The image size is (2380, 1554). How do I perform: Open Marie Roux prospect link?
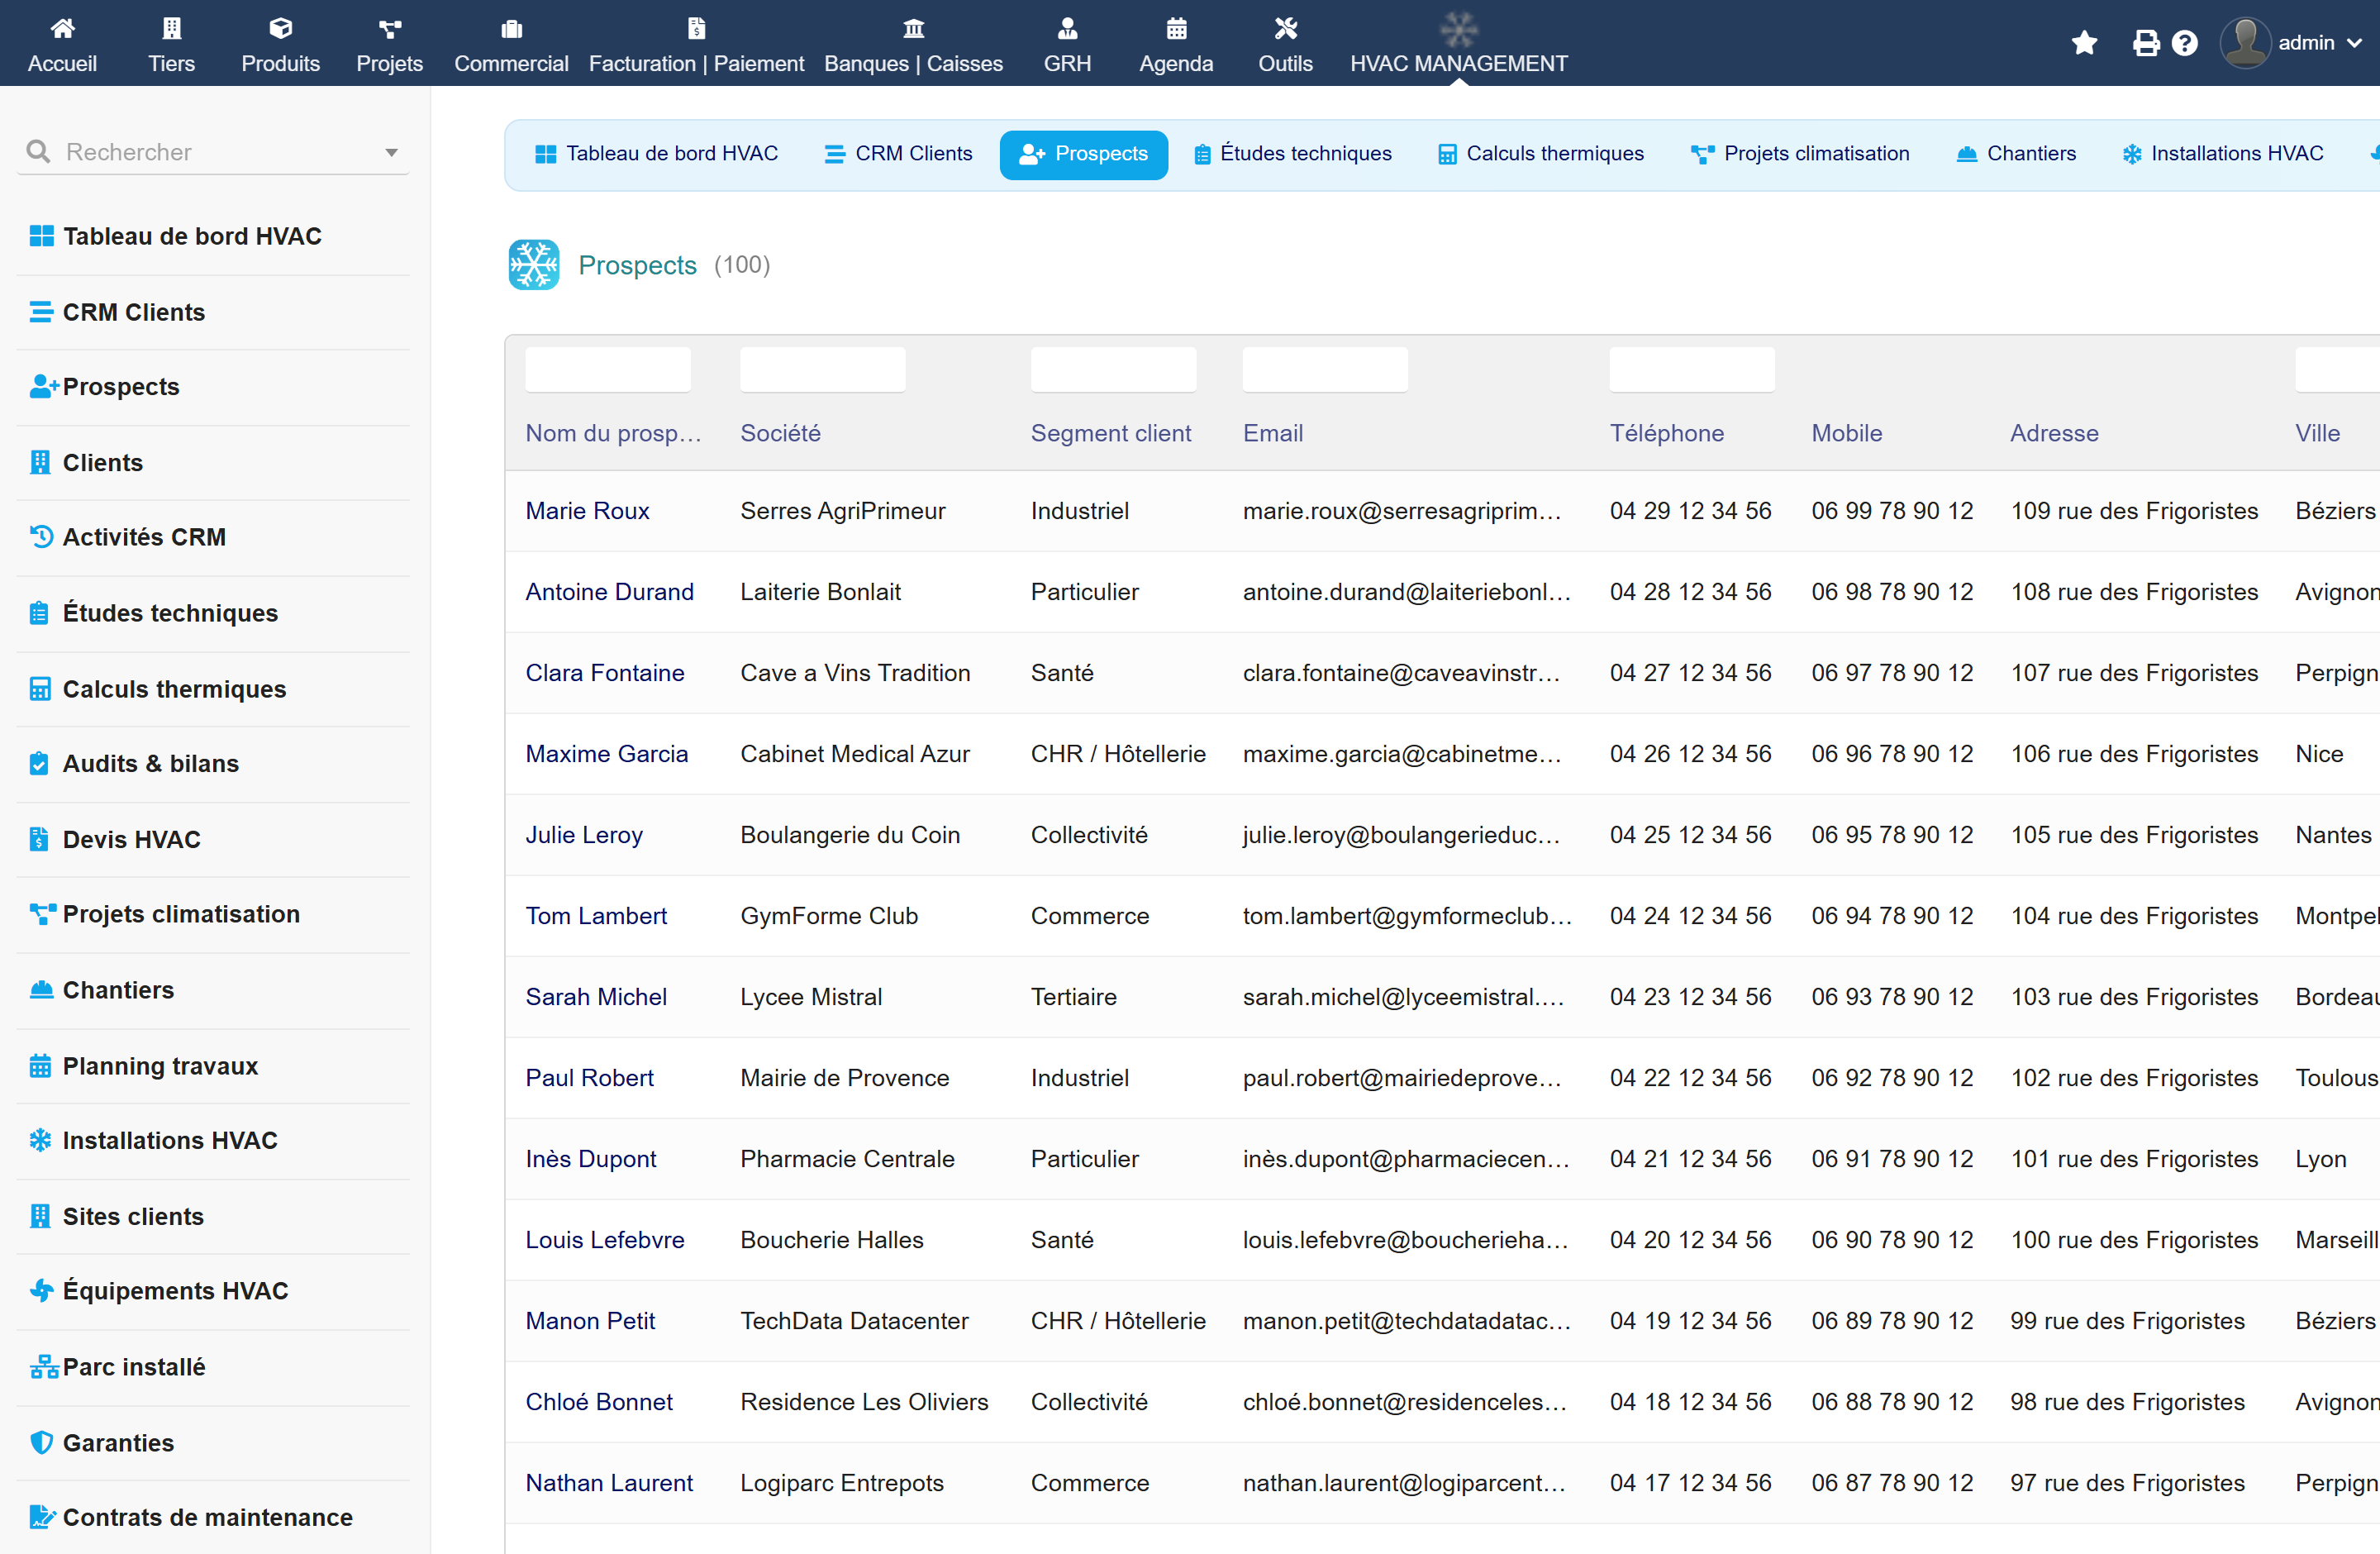coord(587,511)
